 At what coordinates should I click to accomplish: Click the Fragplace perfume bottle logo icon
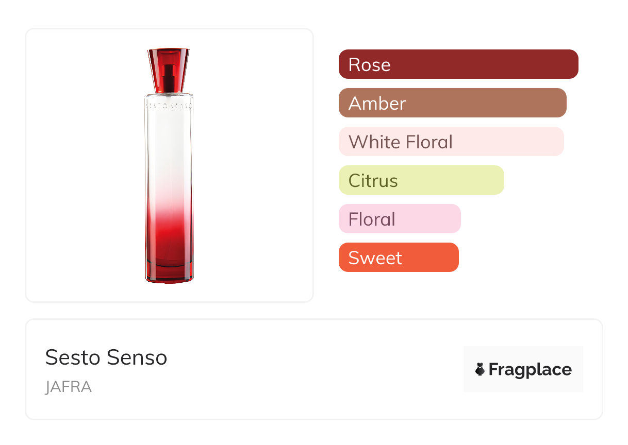point(480,369)
